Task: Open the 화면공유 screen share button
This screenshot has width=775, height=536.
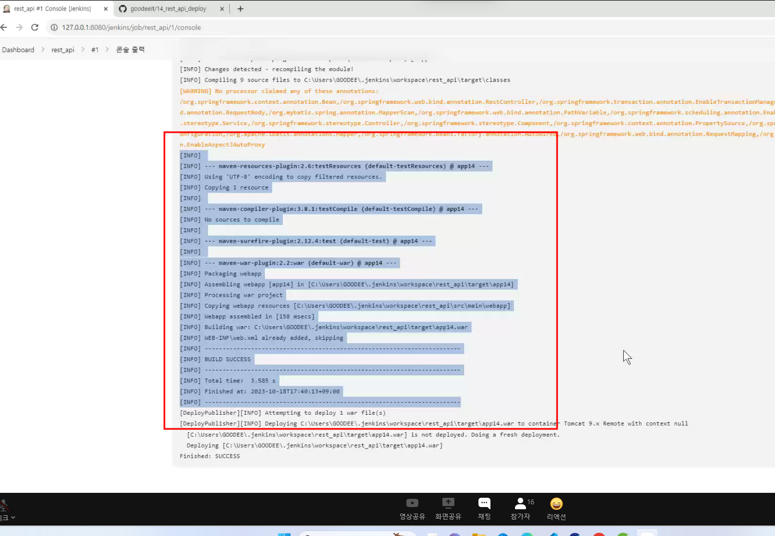Action: [x=448, y=509]
